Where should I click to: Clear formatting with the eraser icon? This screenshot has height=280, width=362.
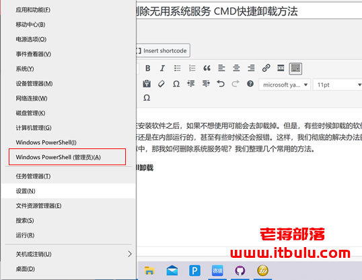click(161, 84)
